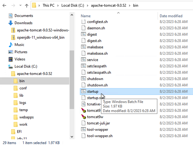Click the tomcat9w application feather icon
193x148 pixels.
pos(83,117)
